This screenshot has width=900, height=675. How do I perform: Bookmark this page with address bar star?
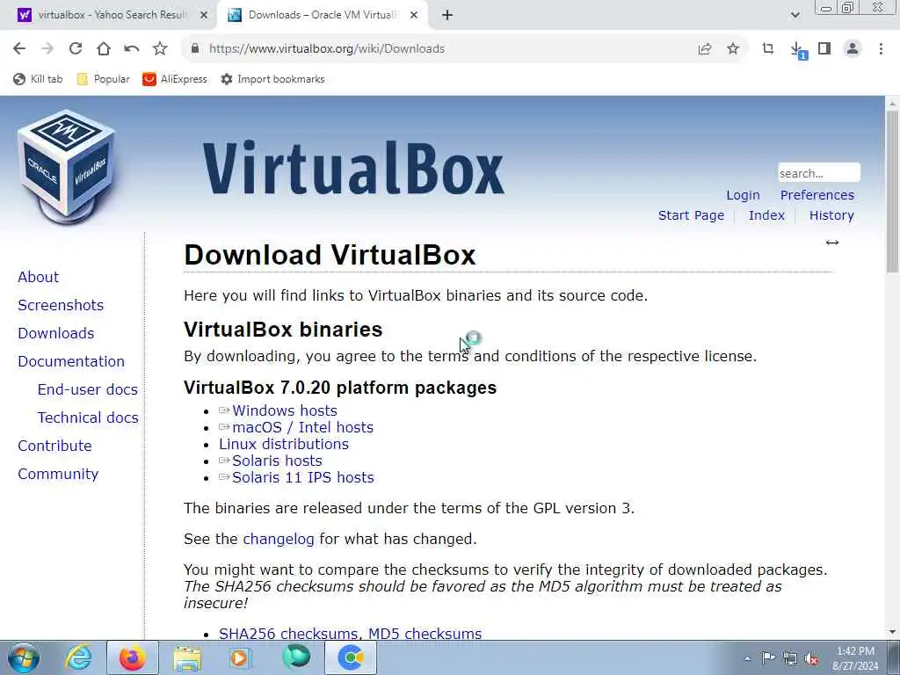[x=733, y=49]
